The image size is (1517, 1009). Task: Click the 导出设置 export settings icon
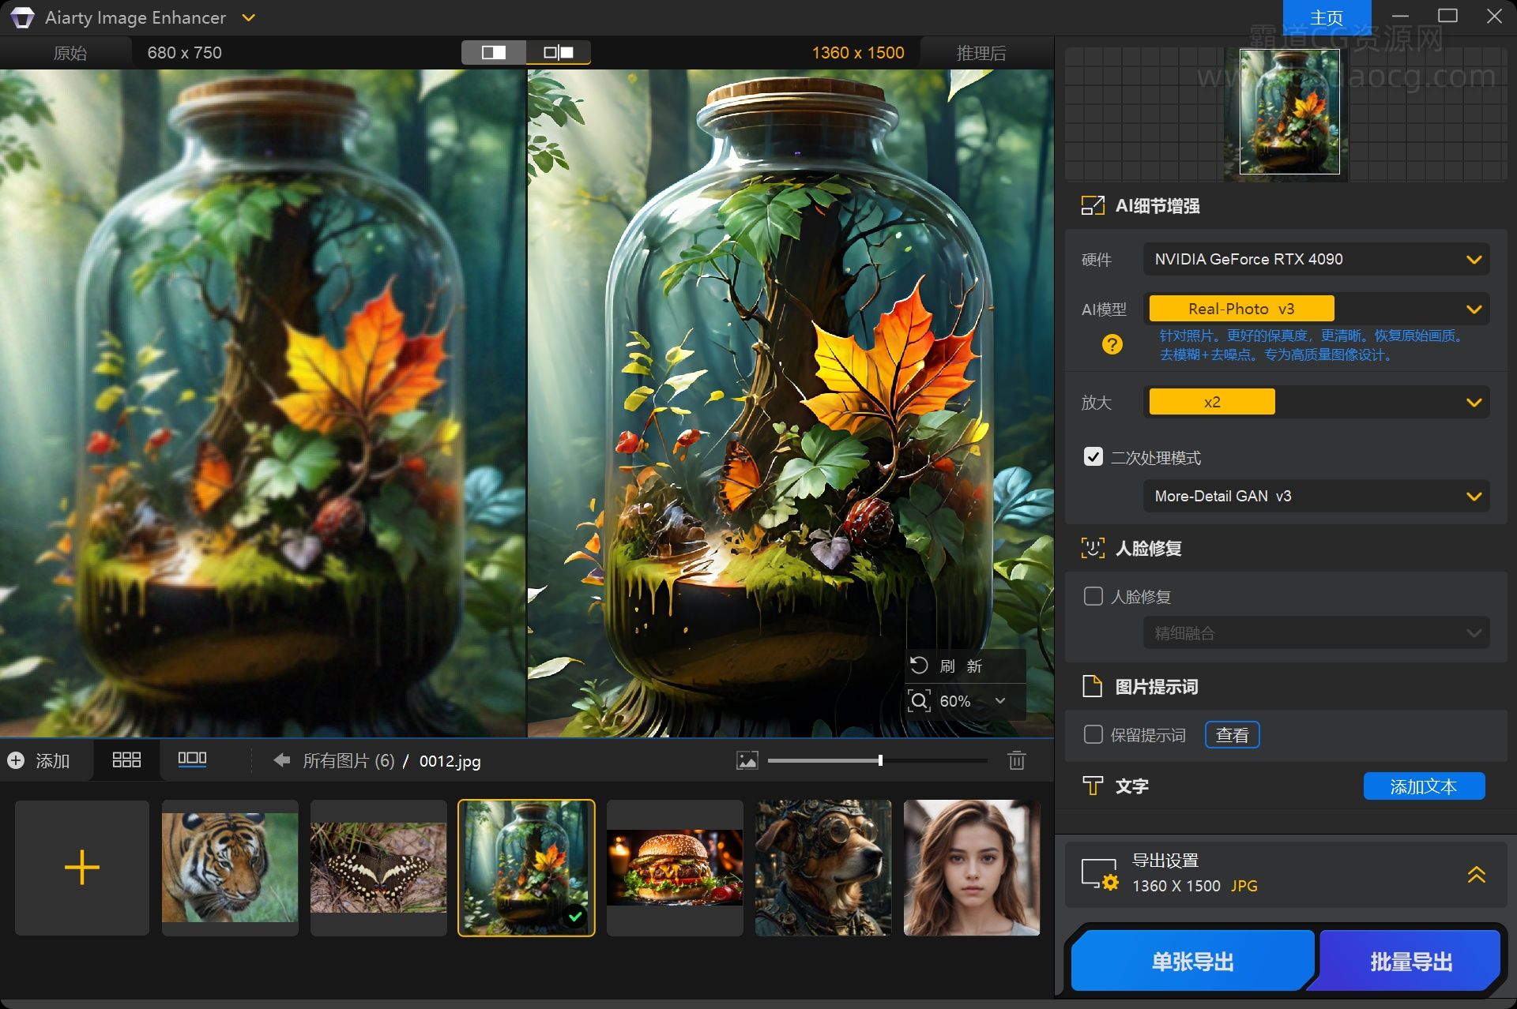1100,874
